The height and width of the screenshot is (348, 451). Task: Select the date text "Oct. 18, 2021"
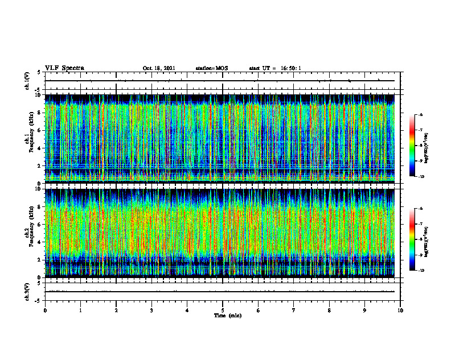[159, 68]
